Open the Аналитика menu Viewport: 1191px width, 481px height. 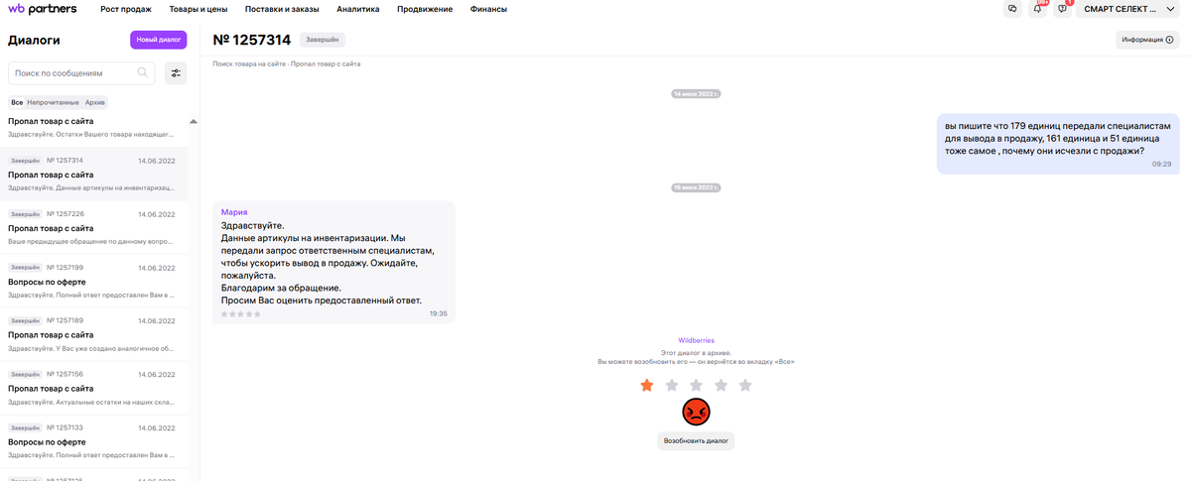click(358, 9)
